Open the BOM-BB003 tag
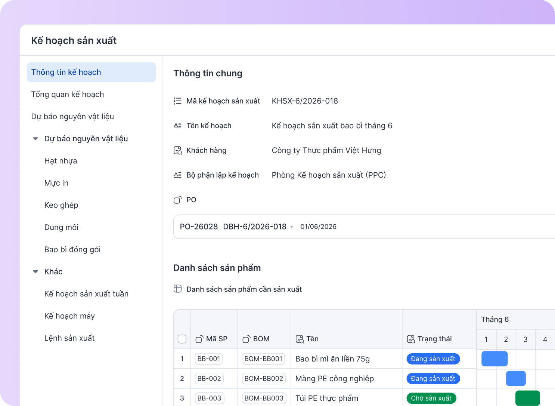 pos(264,399)
